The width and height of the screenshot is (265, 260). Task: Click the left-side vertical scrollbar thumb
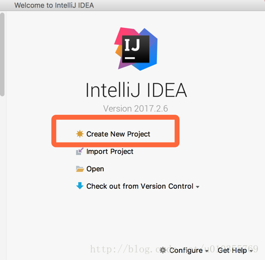click(x=2, y=54)
